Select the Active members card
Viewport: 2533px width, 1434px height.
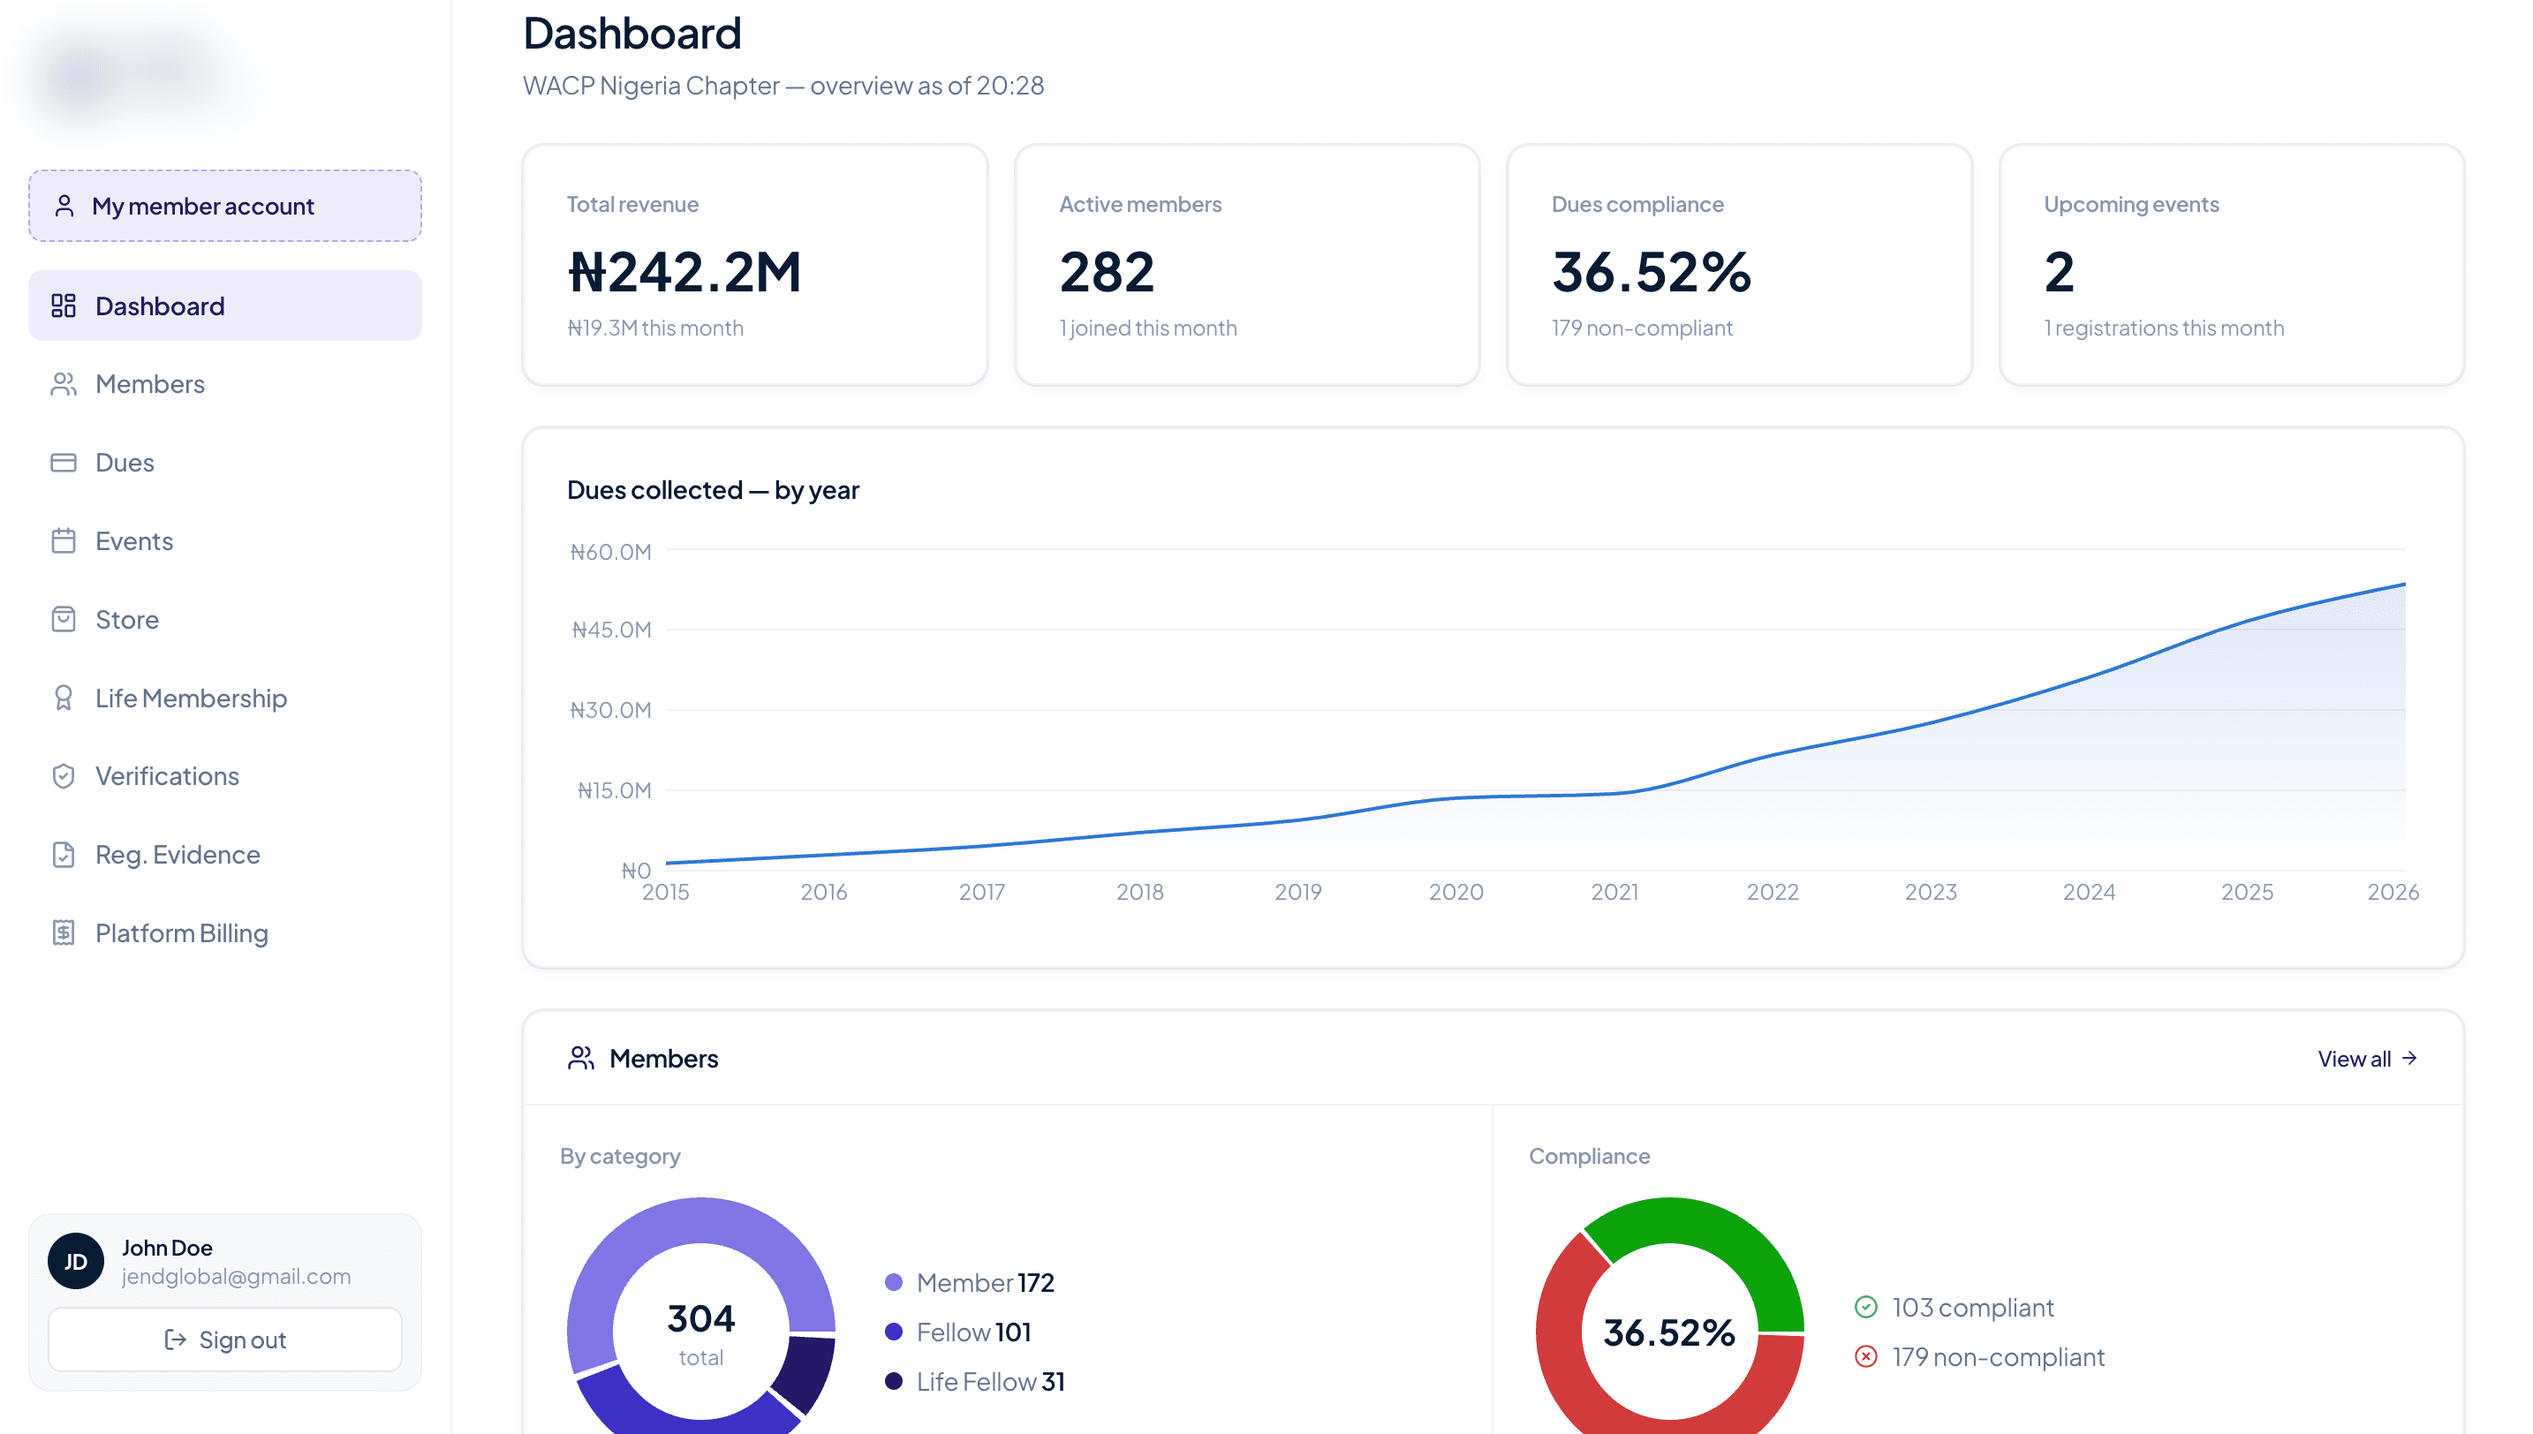pos(1248,265)
